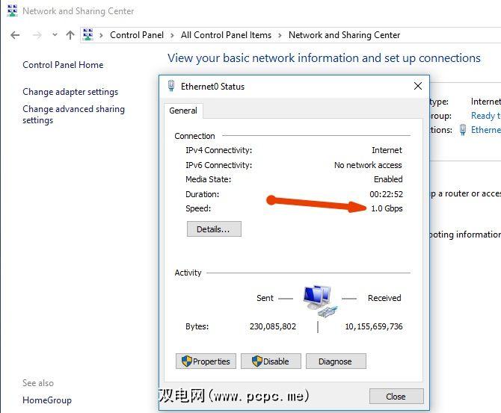Click the No network access value
This screenshot has width=501, height=413.
pos(368,165)
